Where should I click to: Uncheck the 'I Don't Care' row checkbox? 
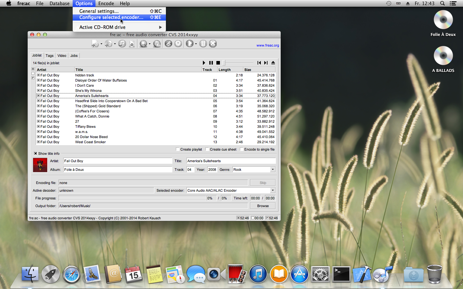(38, 85)
